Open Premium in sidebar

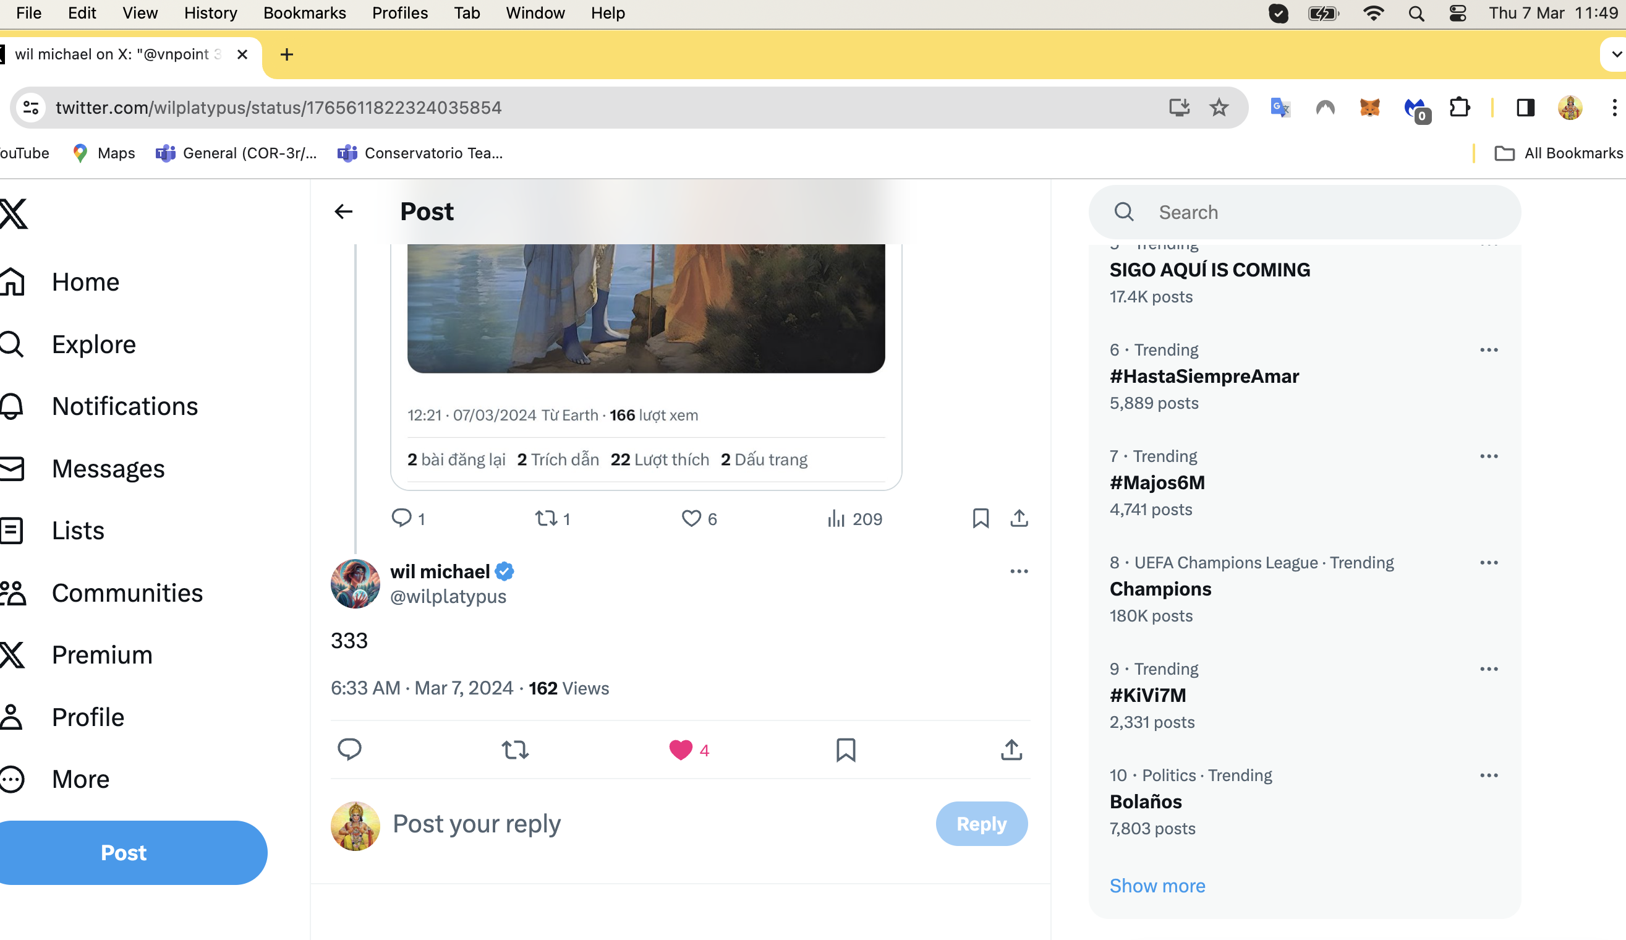76,655
